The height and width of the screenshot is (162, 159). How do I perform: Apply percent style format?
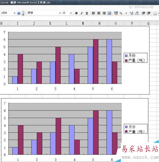point(121,13)
